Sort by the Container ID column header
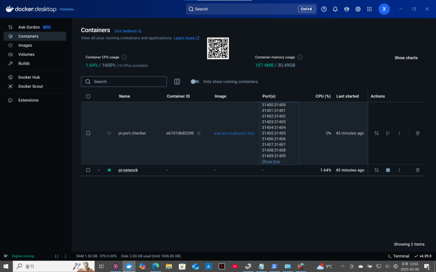The height and width of the screenshot is (272, 436). click(178, 97)
